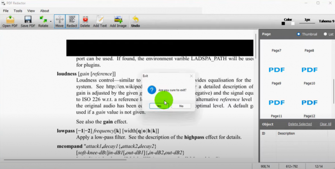
Task: Open the Tools menu
Action: [18, 11]
